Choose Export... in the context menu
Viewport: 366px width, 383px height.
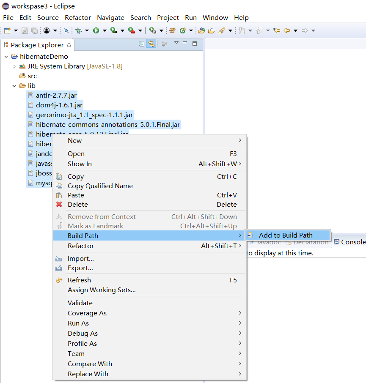click(150, 268)
